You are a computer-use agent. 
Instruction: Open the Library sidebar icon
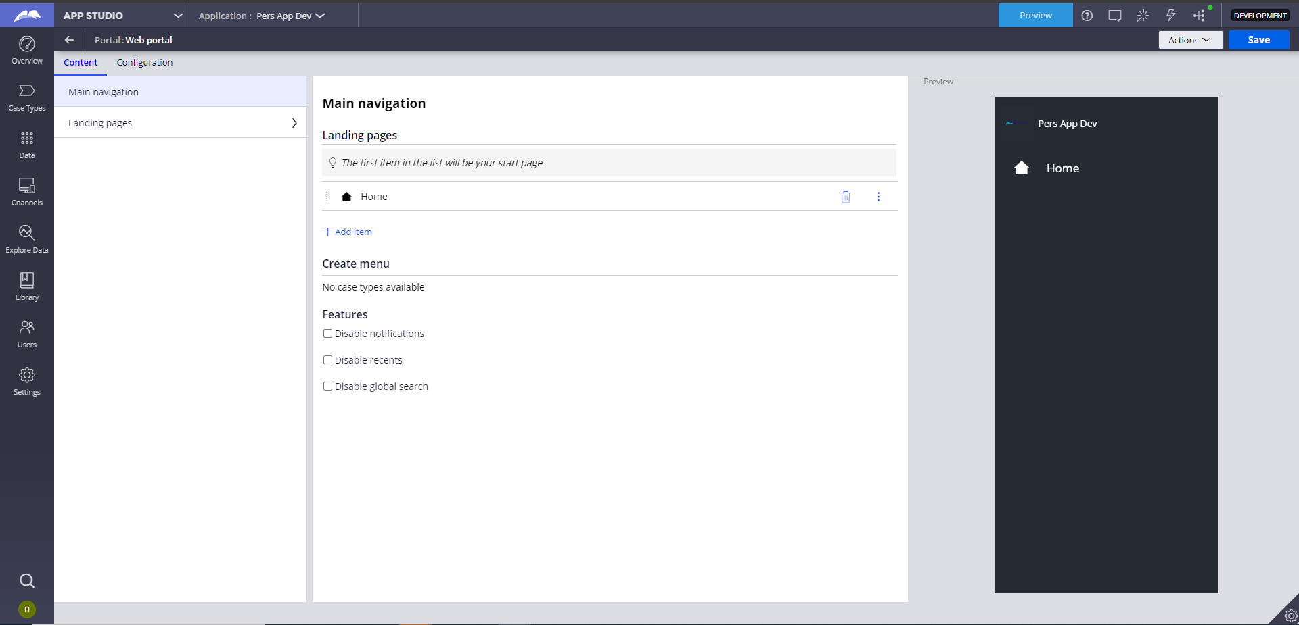26,286
